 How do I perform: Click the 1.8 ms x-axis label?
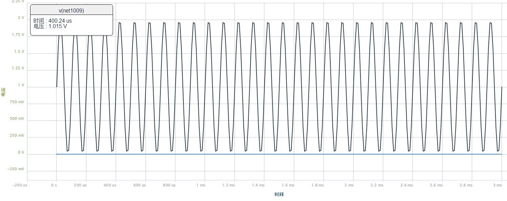(x=317, y=185)
